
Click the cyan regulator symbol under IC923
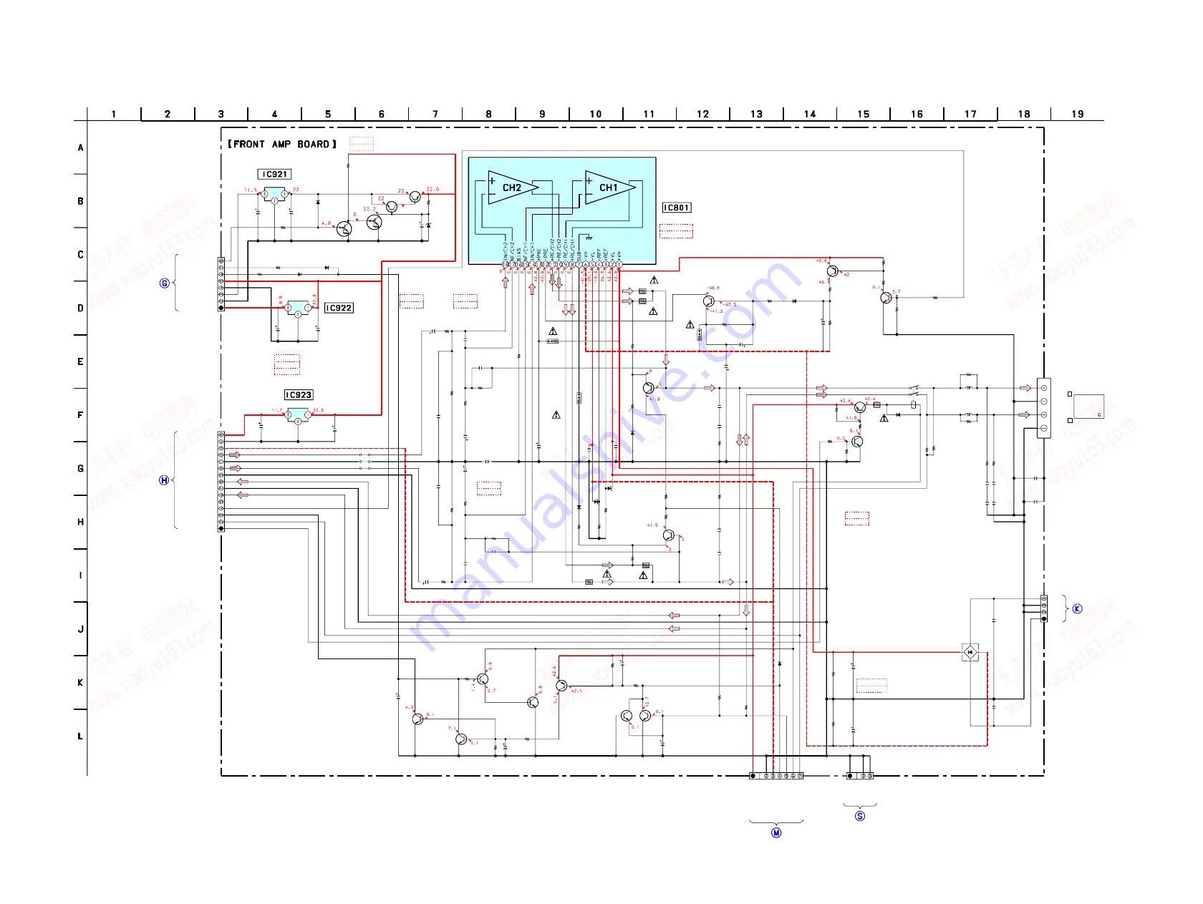[298, 415]
